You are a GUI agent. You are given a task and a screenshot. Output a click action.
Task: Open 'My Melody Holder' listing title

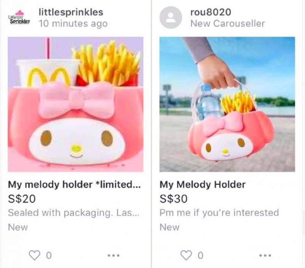(x=202, y=185)
